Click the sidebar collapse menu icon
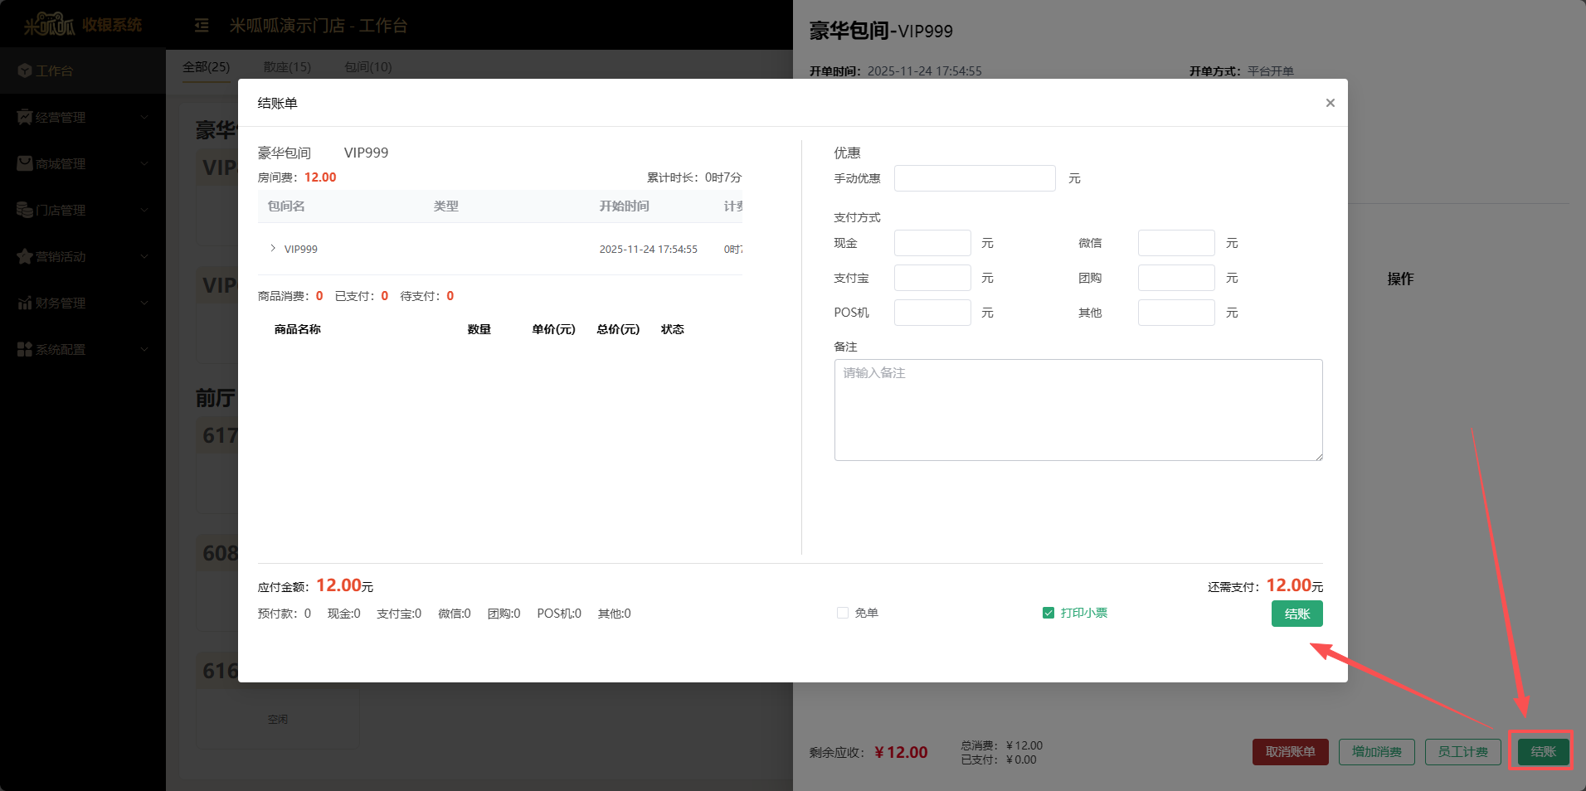 (x=202, y=26)
